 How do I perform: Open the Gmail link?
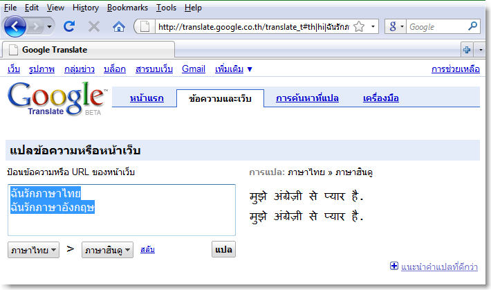point(194,69)
